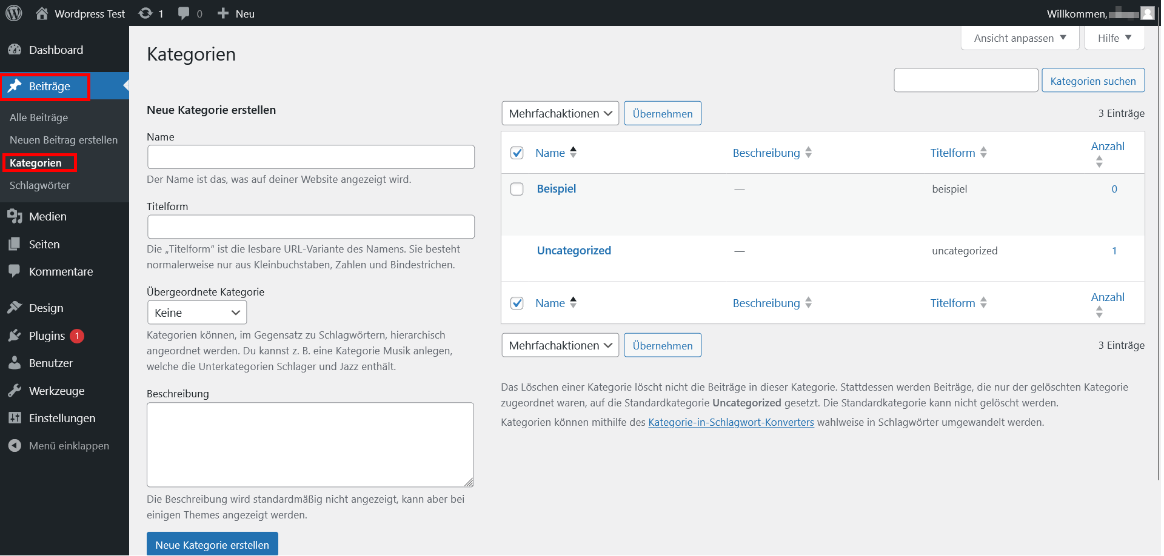Click sort arrows beside bottom Name header
The image size is (1164, 556).
(x=573, y=303)
